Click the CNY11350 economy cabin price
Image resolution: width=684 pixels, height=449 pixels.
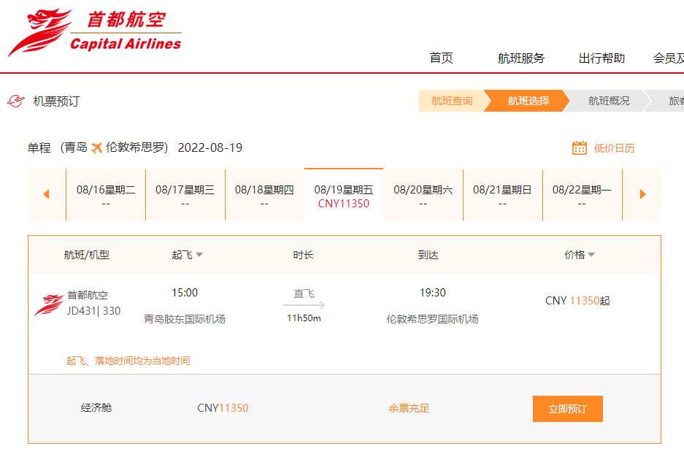coord(223,408)
